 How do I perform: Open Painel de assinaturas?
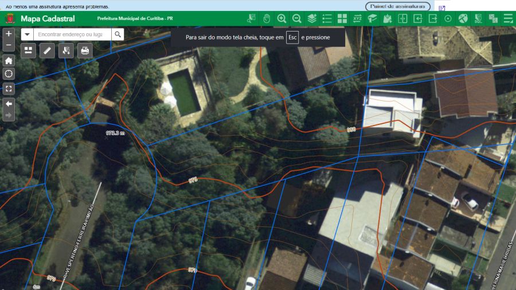[x=397, y=6]
